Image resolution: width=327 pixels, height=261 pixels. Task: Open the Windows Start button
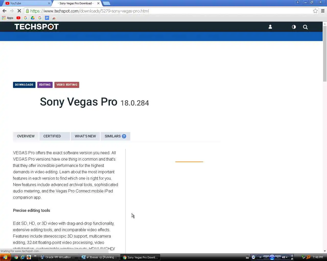click(x=5, y=257)
